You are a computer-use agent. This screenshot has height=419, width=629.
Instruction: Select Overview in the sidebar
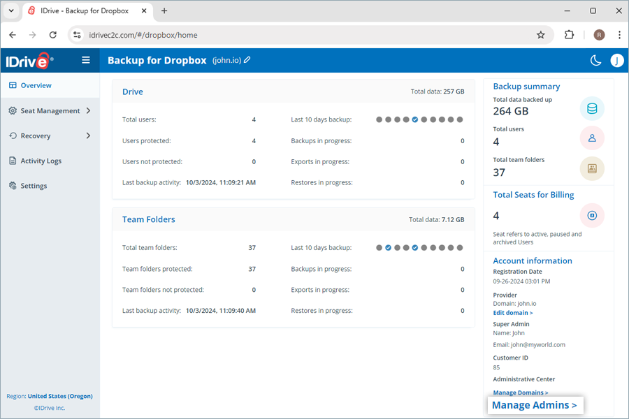point(33,85)
